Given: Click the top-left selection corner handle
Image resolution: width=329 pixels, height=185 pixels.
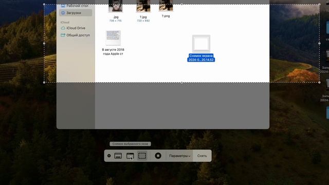Looking at the screenshot, I should 44,4.
